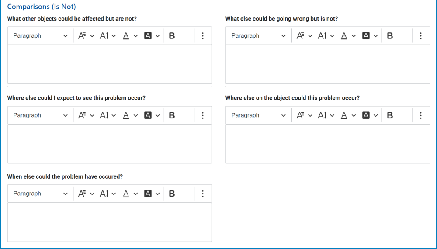
Task: Show more toolbar items in 'What else could be going wrong' editor
Action: tap(421, 36)
